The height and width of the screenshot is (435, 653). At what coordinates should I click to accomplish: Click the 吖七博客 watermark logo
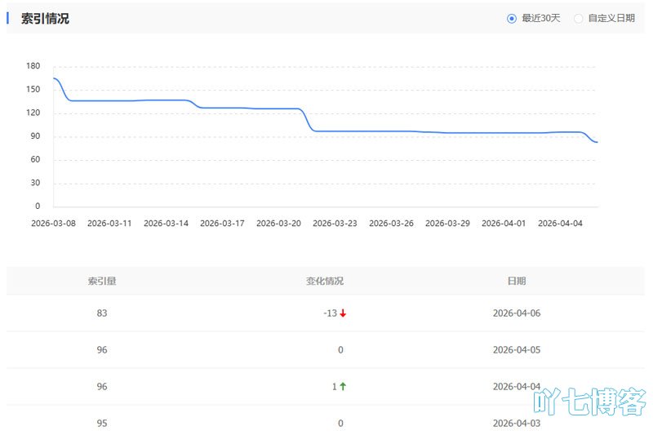coord(589,402)
